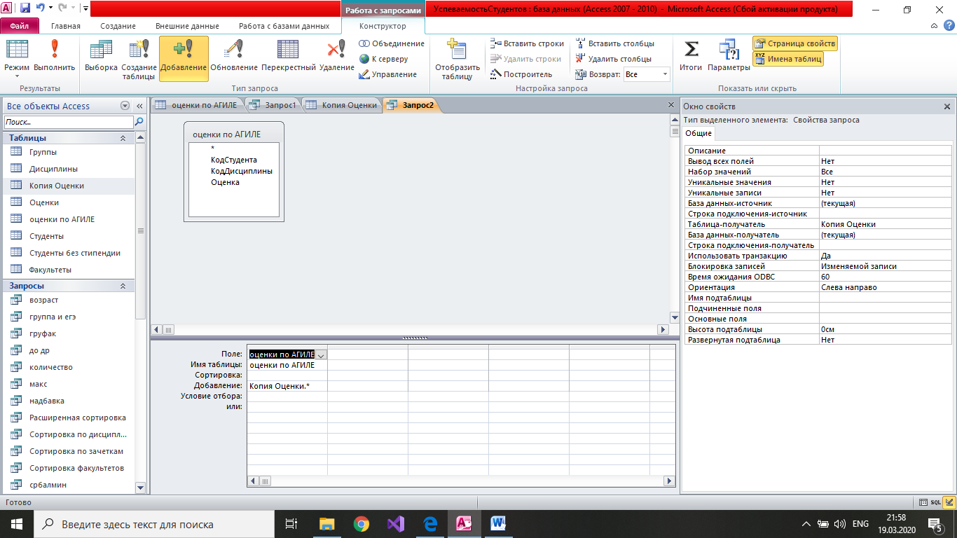Open navigation pane category dropdown

coord(125,106)
